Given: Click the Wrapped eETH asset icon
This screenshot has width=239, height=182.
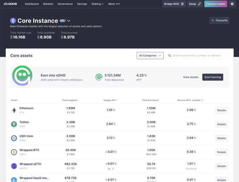Looking at the screenshot, I should [14, 166].
